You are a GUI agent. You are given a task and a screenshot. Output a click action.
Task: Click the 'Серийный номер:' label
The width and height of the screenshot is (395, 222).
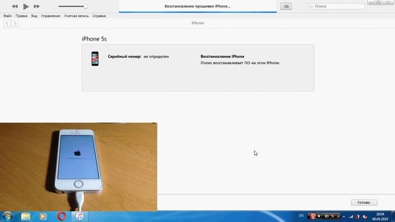coord(125,57)
